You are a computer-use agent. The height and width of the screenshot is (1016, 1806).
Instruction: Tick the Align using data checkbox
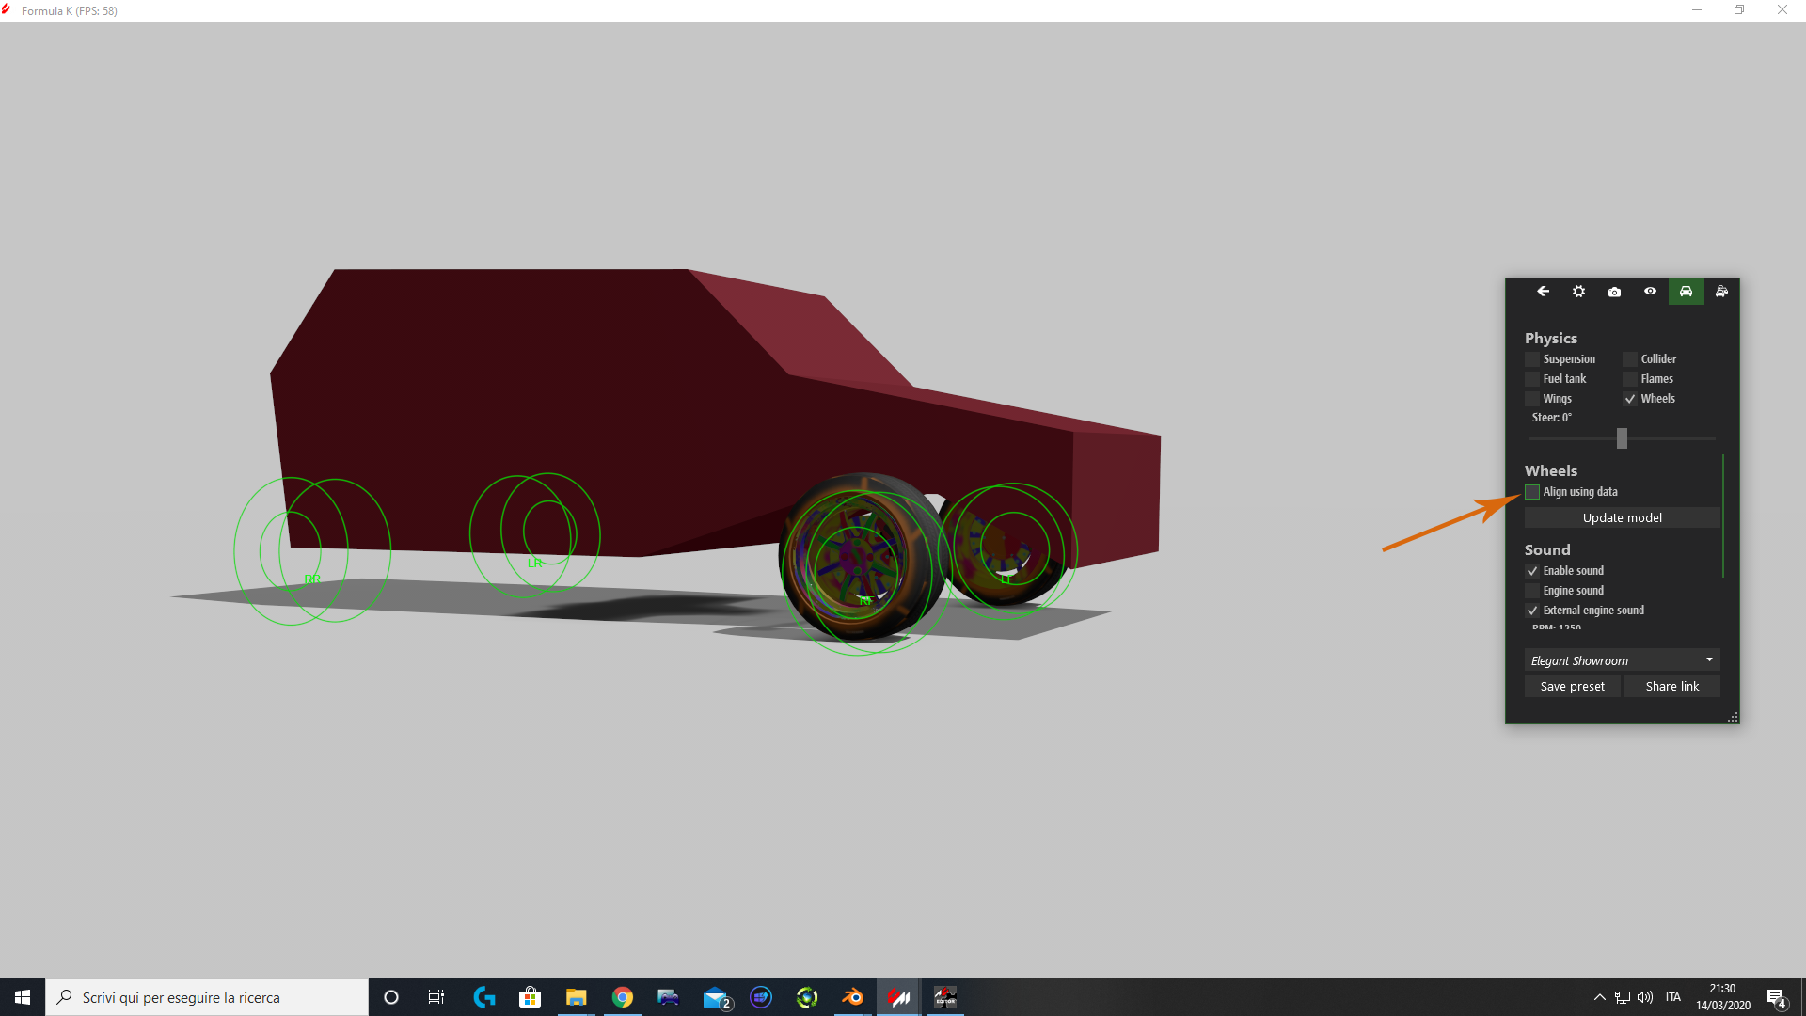click(1532, 492)
